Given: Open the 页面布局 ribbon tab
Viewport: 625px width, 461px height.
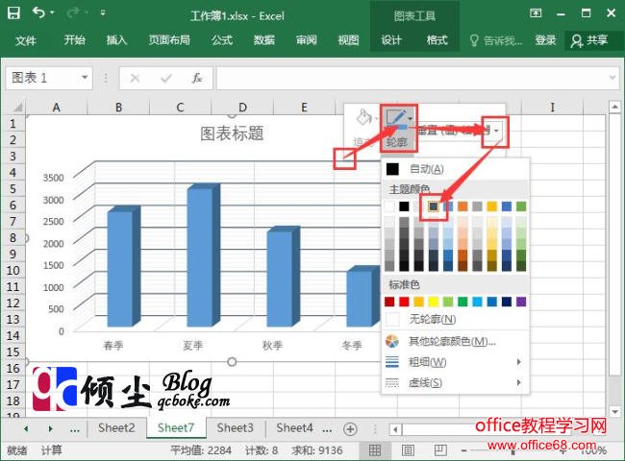Looking at the screenshot, I should pyautogui.click(x=169, y=39).
